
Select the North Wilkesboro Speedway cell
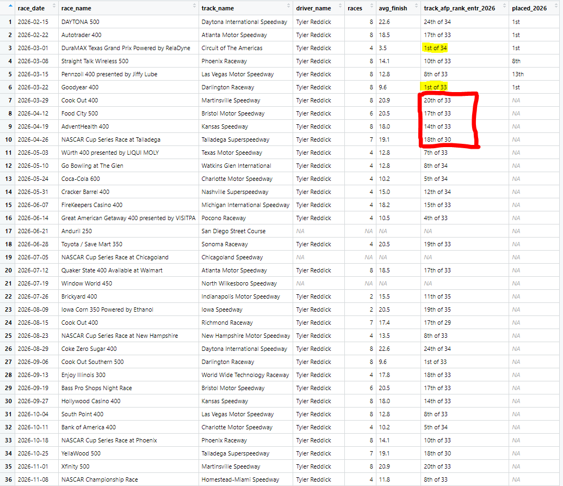click(x=245, y=283)
